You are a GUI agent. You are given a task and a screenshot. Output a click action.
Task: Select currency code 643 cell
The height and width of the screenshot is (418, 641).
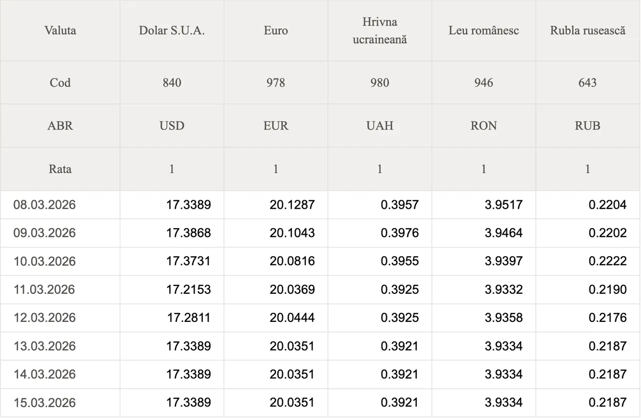(x=588, y=83)
